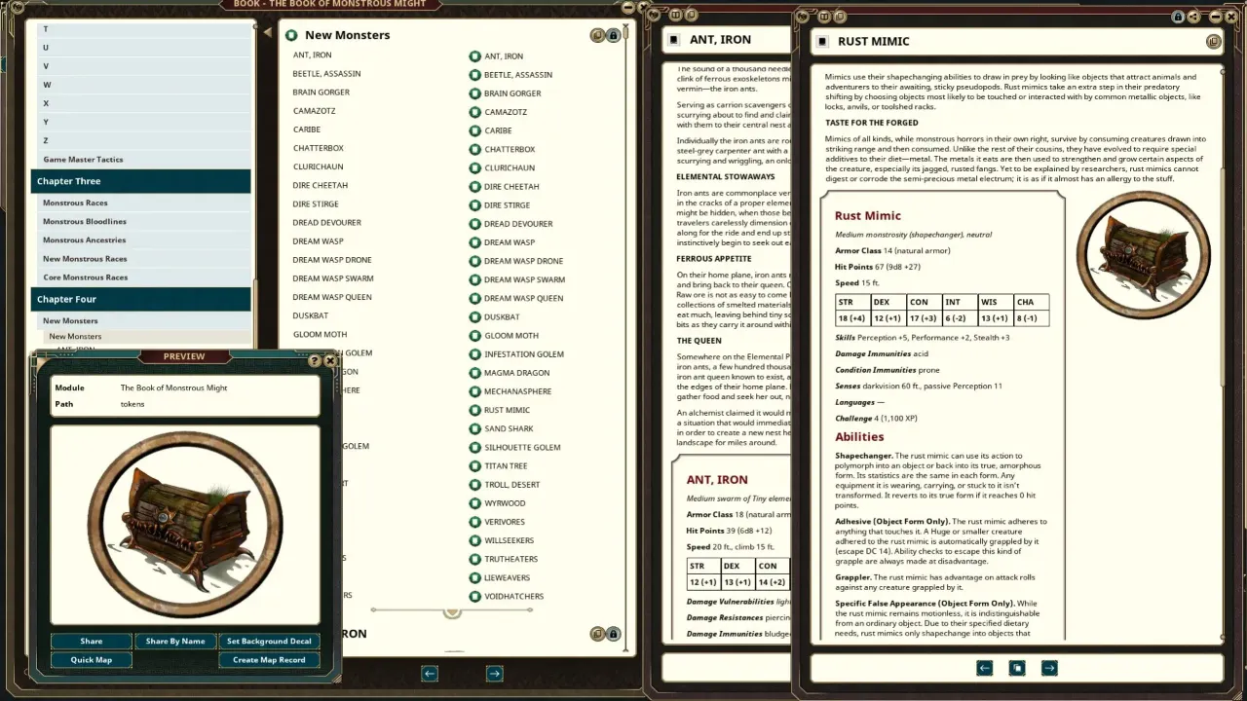1247x701 pixels.
Task: Go to previous page in Rust Mimic window
Action: point(985,668)
